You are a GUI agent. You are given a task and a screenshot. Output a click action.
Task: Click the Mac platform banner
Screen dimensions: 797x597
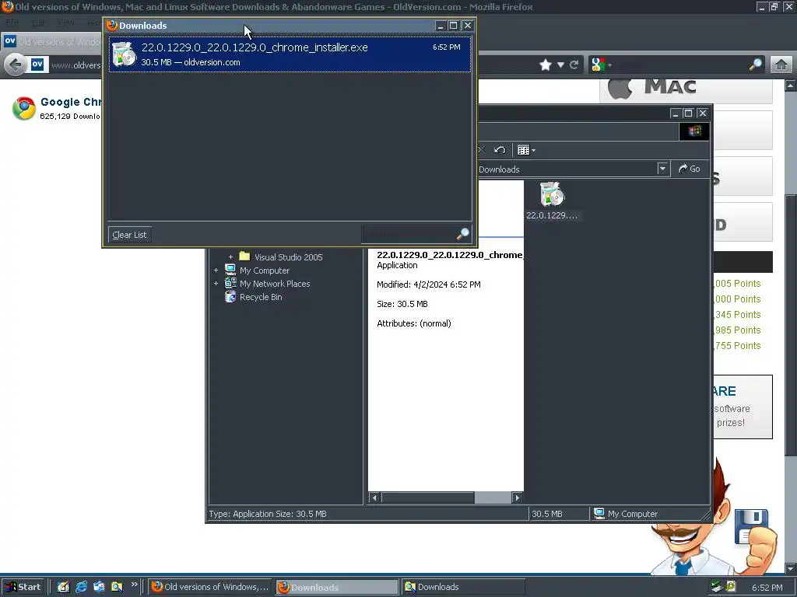point(686,90)
